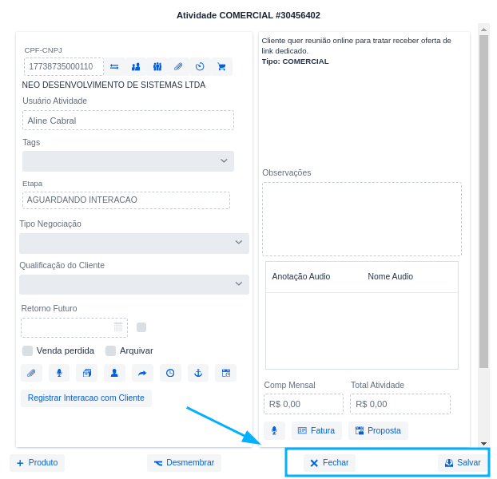Tick the checkbox beside Retorno Futuro date
Viewport: 497px width, 479px height.
(141, 327)
